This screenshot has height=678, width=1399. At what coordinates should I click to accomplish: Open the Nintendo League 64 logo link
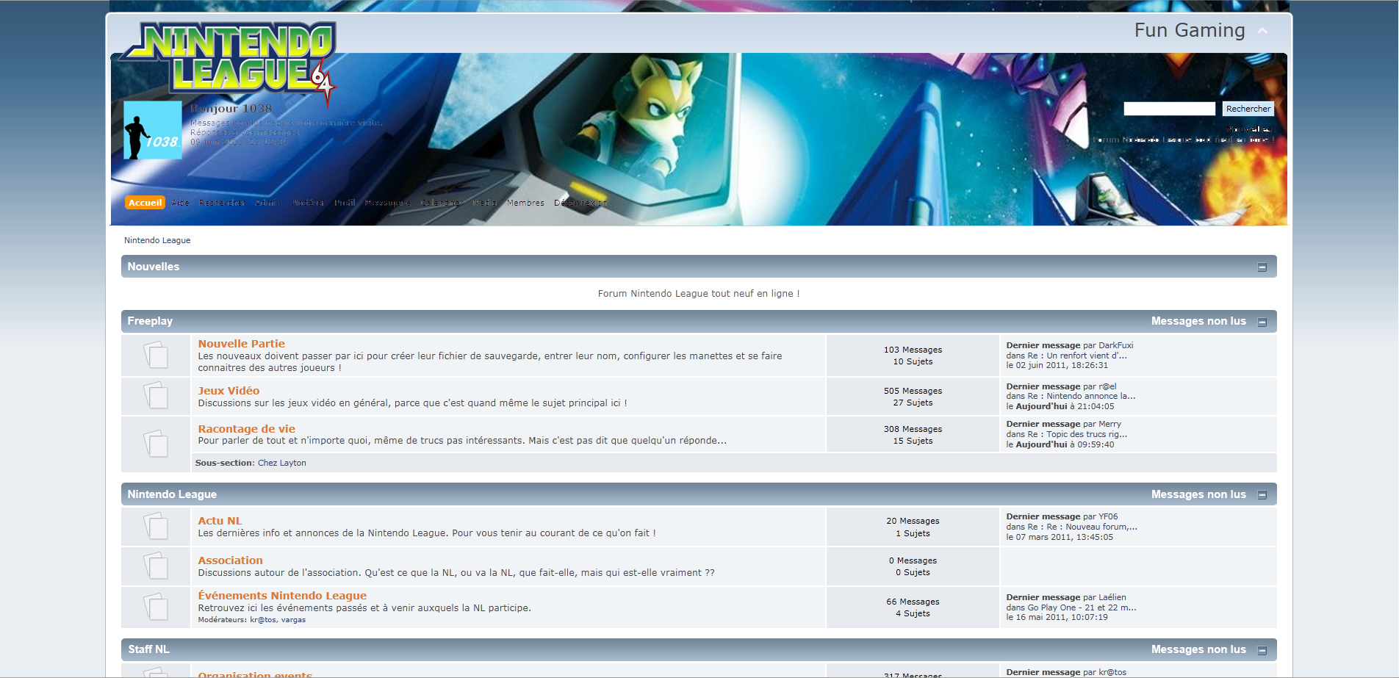tap(228, 62)
